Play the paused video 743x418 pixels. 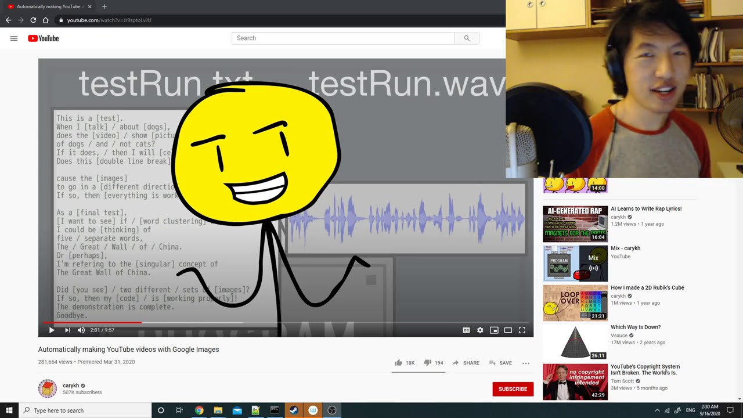52,330
